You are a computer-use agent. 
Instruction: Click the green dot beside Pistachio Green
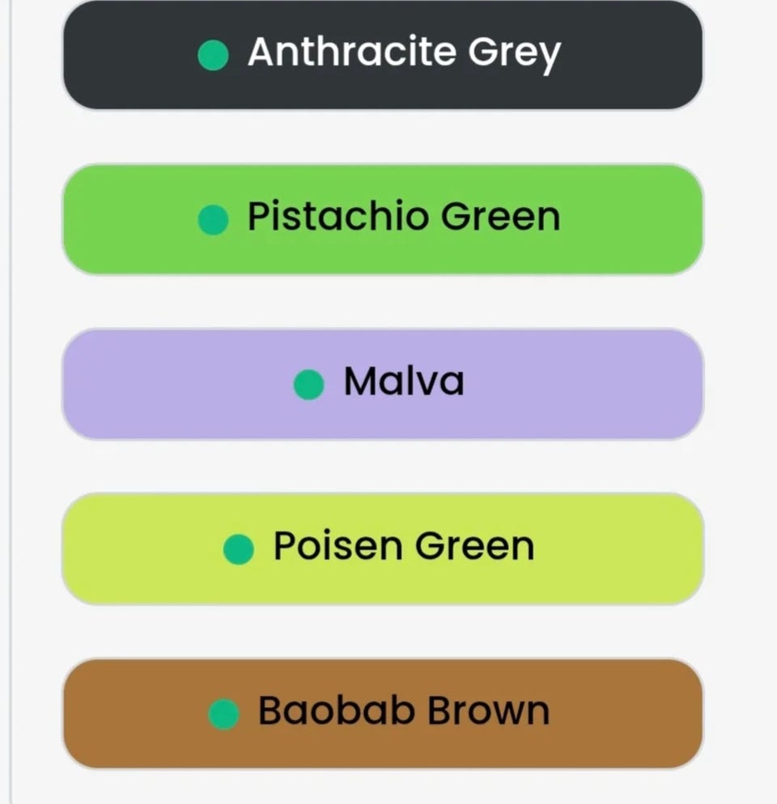click(x=214, y=219)
